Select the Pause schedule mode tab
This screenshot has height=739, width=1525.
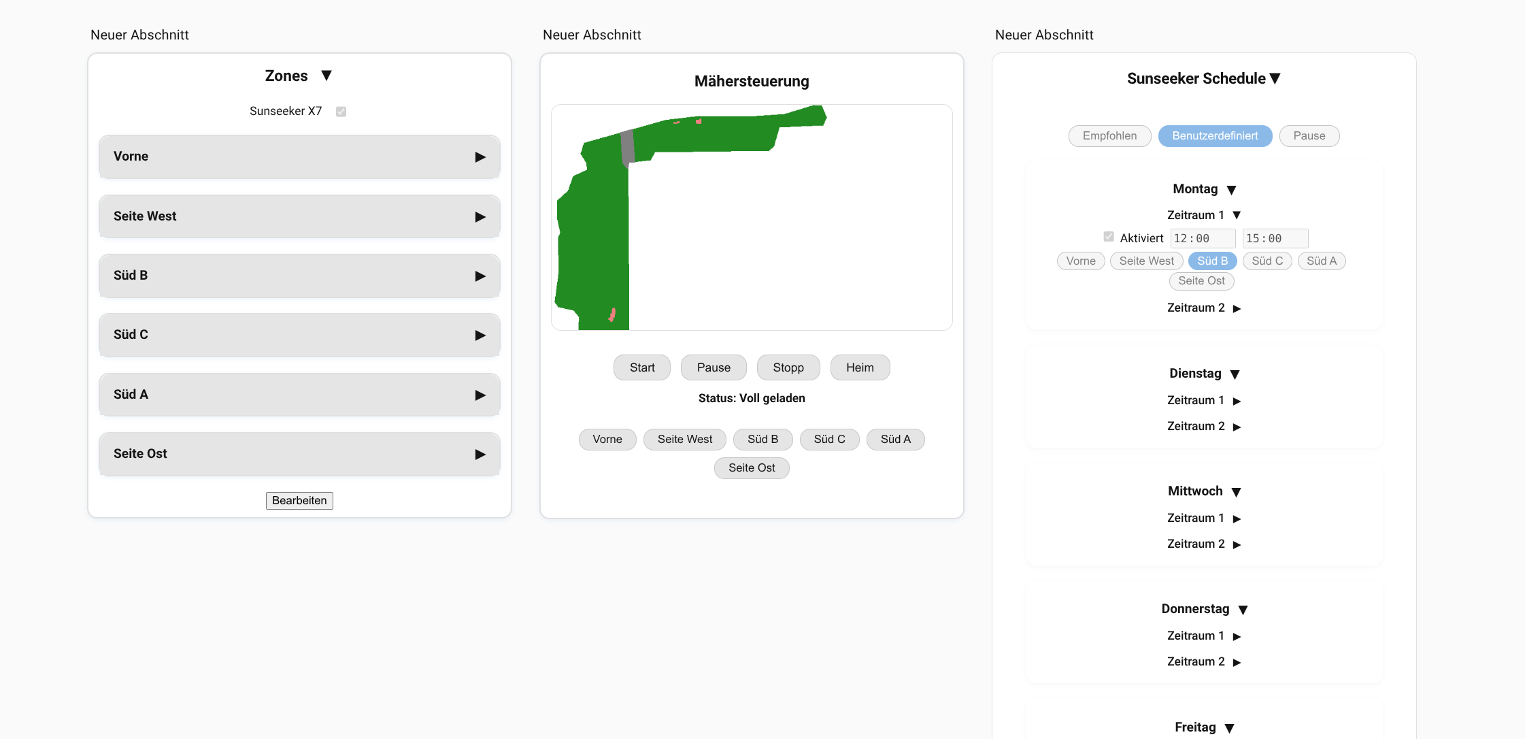click(1309, 136)
